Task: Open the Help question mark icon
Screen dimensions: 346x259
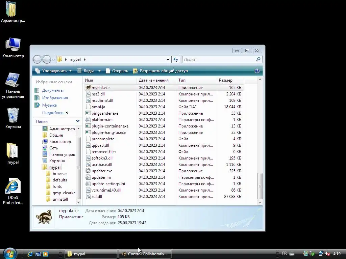Action: (x=257, y=71)
